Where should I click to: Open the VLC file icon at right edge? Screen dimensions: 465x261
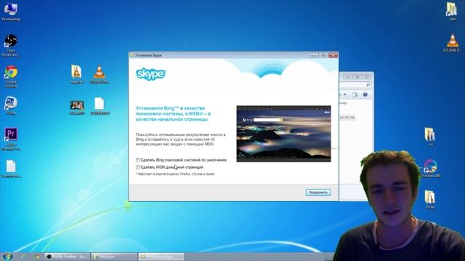click(x=453, y=43)
